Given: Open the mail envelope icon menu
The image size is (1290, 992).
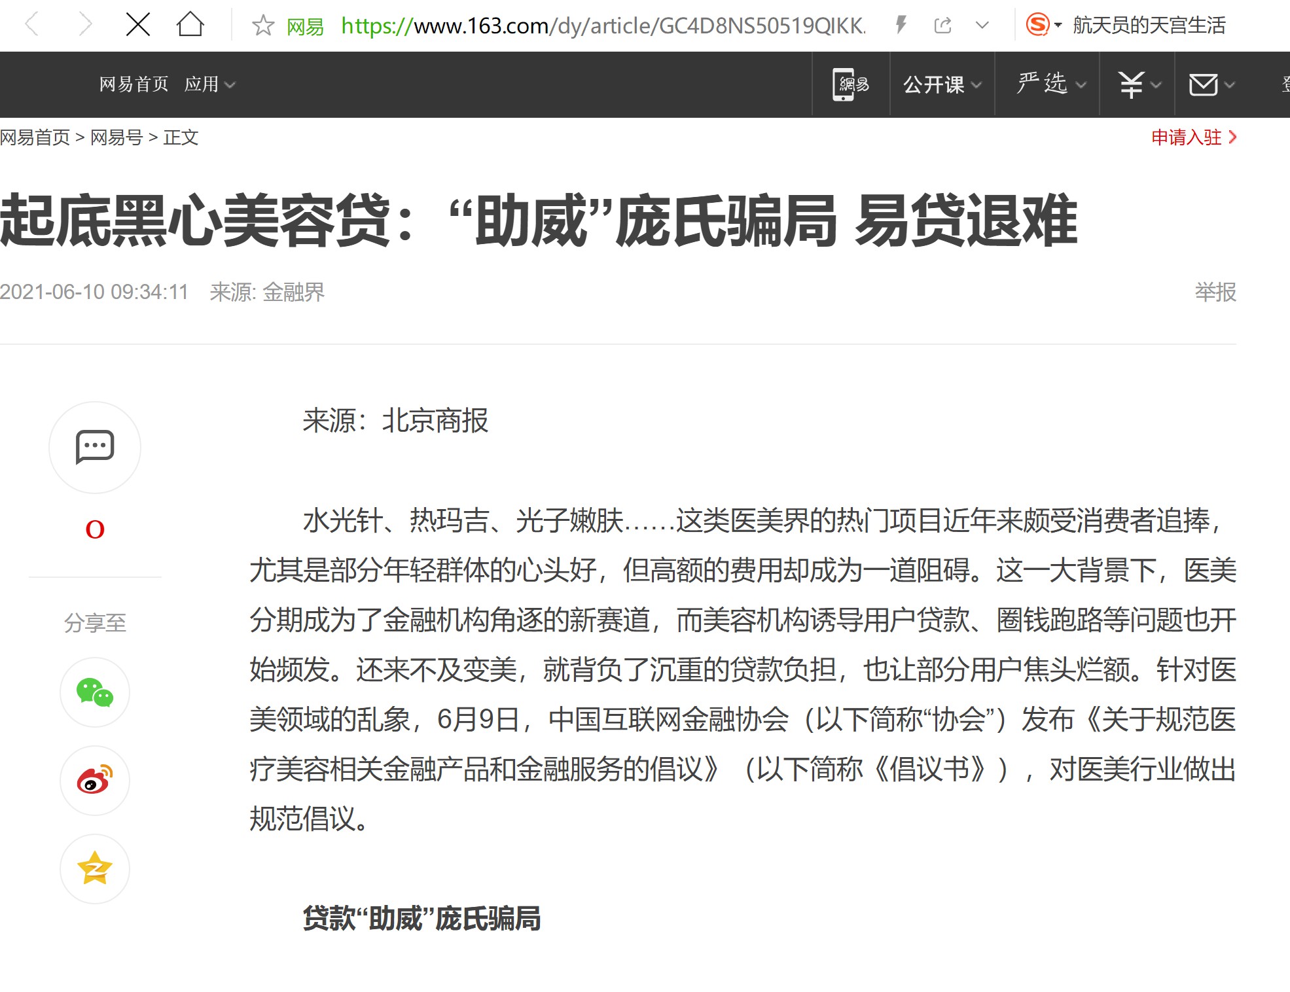Looking at the screenshot, I should (x=1211, y=84).
